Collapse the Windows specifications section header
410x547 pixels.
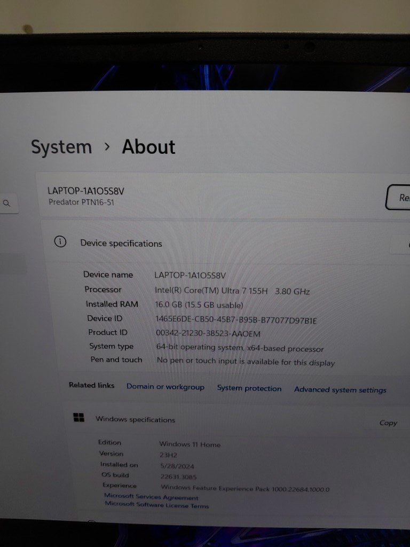click(214, 420)
